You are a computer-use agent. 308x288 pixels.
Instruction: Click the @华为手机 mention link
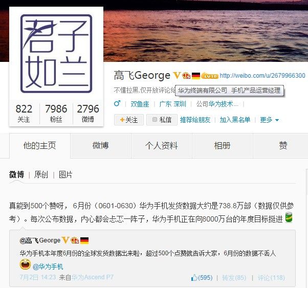(48, 267)
